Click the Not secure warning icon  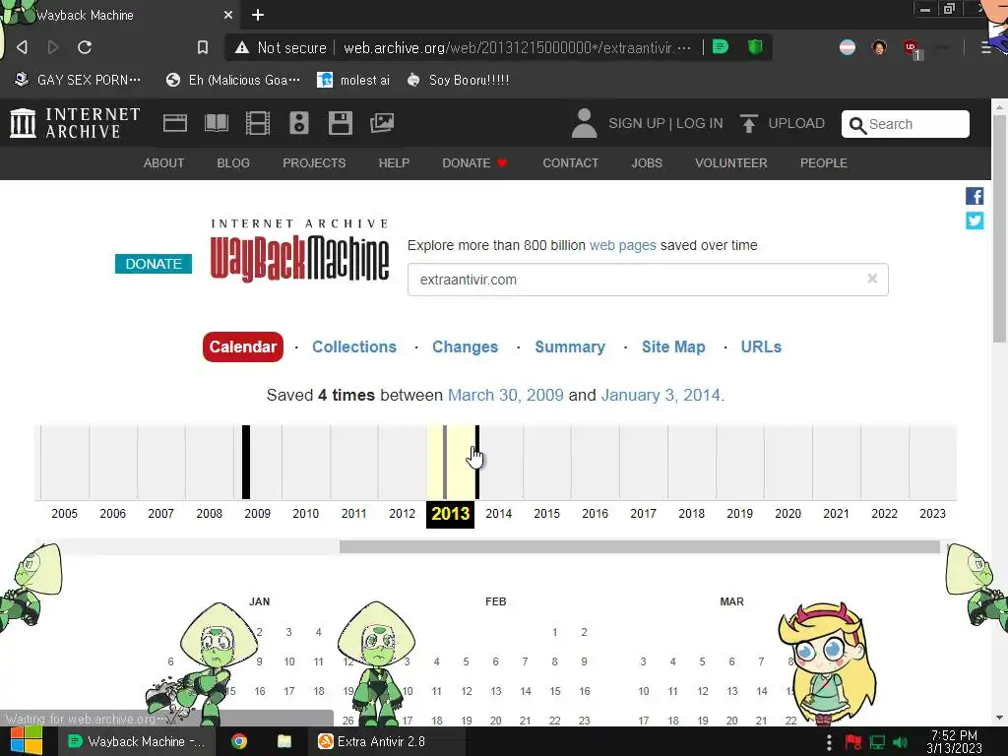click(x=242, y=47)
